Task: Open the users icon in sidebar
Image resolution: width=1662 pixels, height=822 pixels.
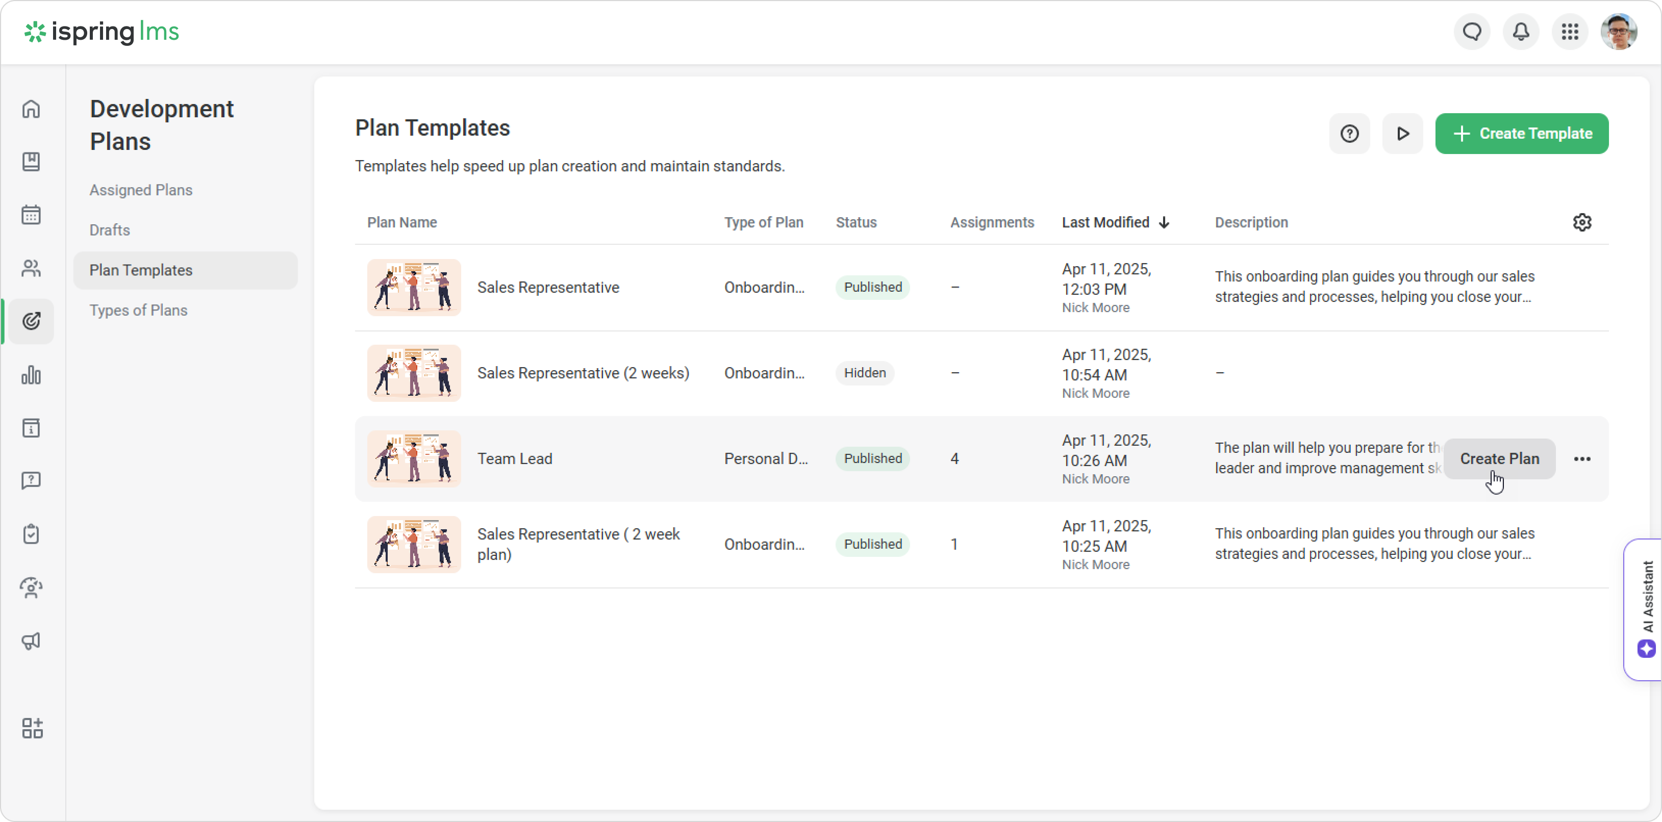Action: [31, 268]
